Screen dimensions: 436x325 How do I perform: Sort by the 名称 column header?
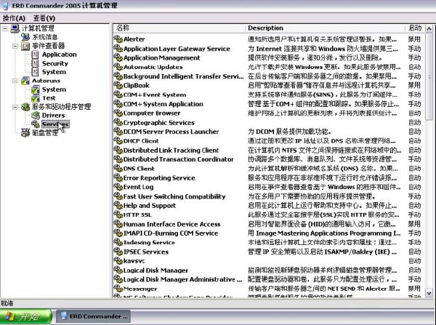point(179,28)
